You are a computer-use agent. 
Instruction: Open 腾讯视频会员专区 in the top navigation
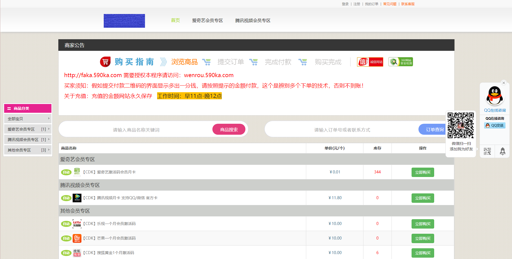253,21
